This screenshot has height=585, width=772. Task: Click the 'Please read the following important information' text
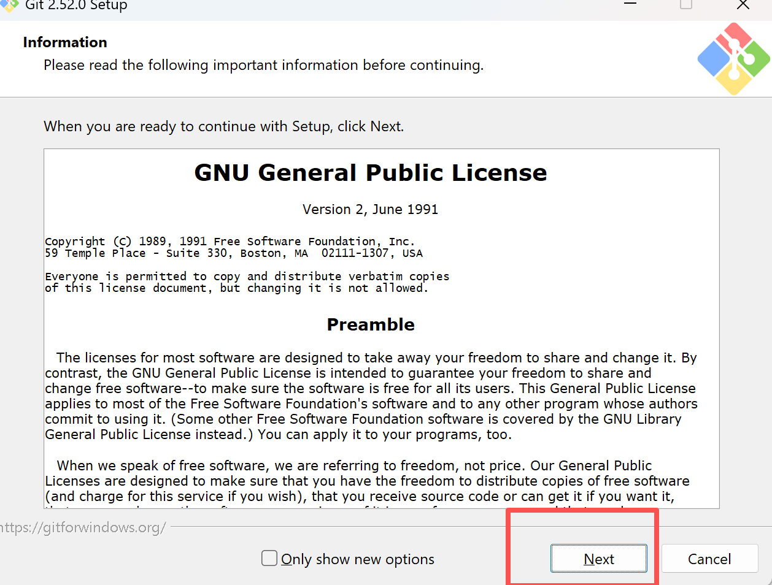tap(264, 65)
